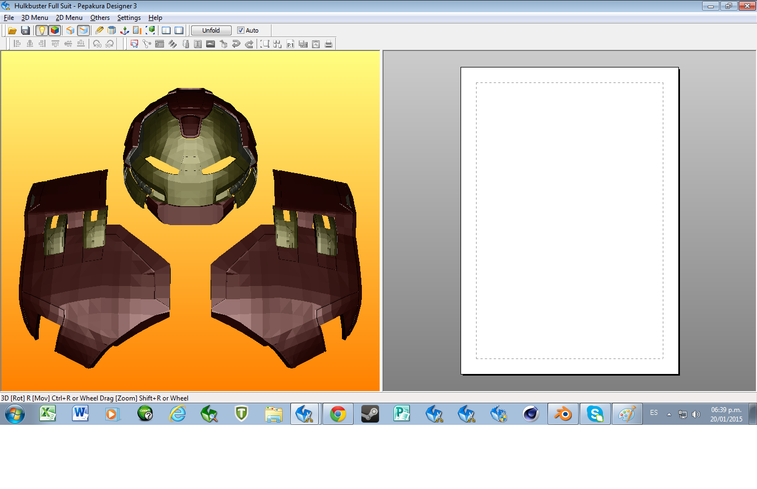Open Blender from the taskbar
This screenshot has width=757, height=489.
[563, 414]
